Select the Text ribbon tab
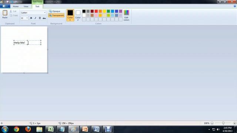This screenshot has width=237, height=133. coord(37,7)
